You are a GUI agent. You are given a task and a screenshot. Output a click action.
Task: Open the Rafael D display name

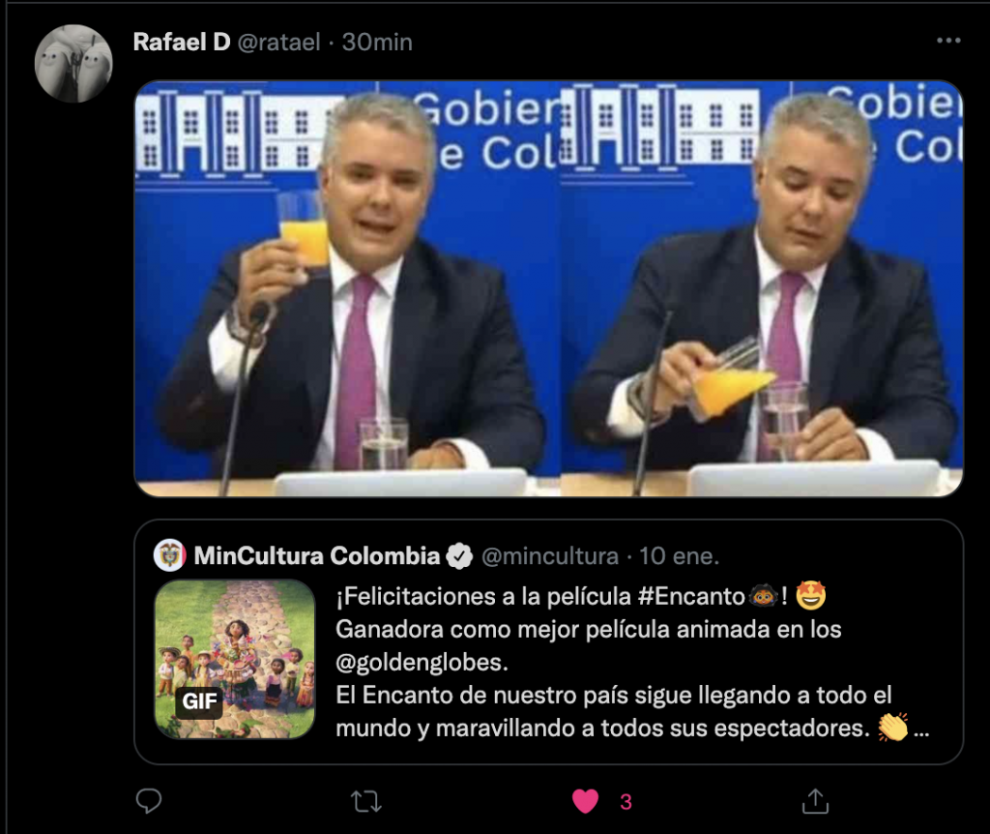point(182,42)
